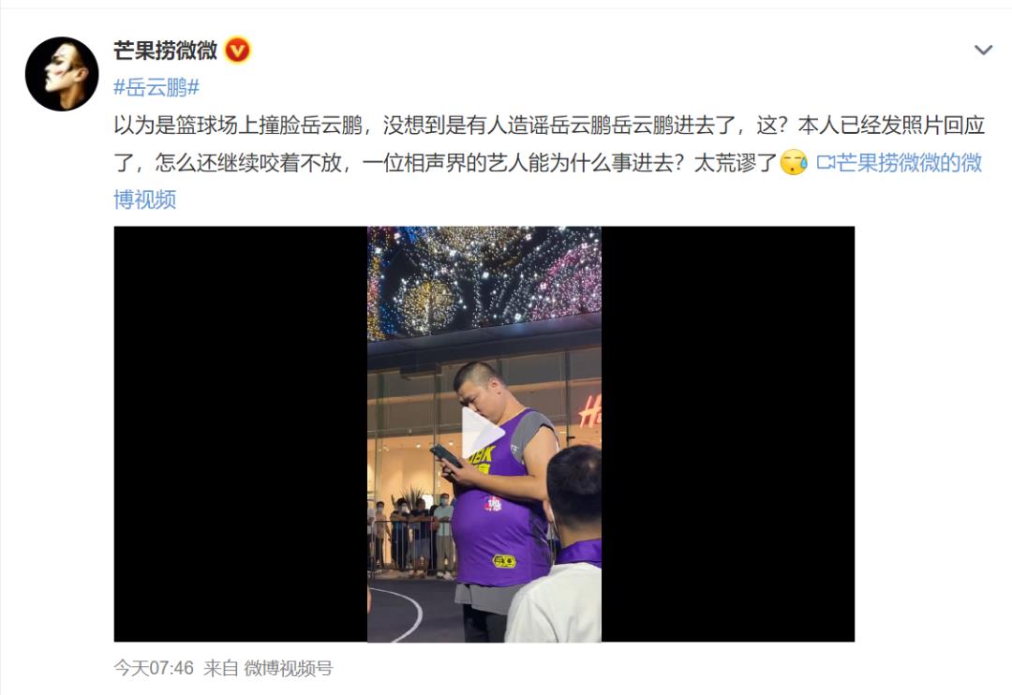Click the orange verified V badge

point(237,51)
